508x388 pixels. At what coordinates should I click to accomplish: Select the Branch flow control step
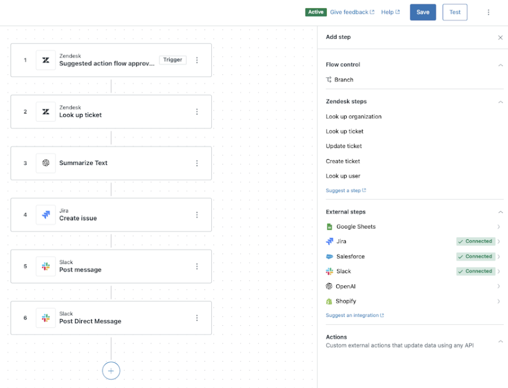coord(343,80)
